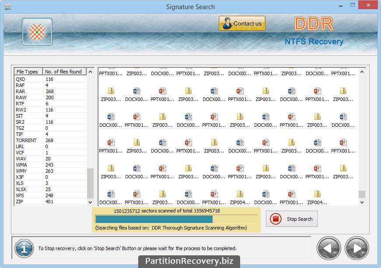Select the RW2 file type row
381x268 pixels.
(51, 110)
